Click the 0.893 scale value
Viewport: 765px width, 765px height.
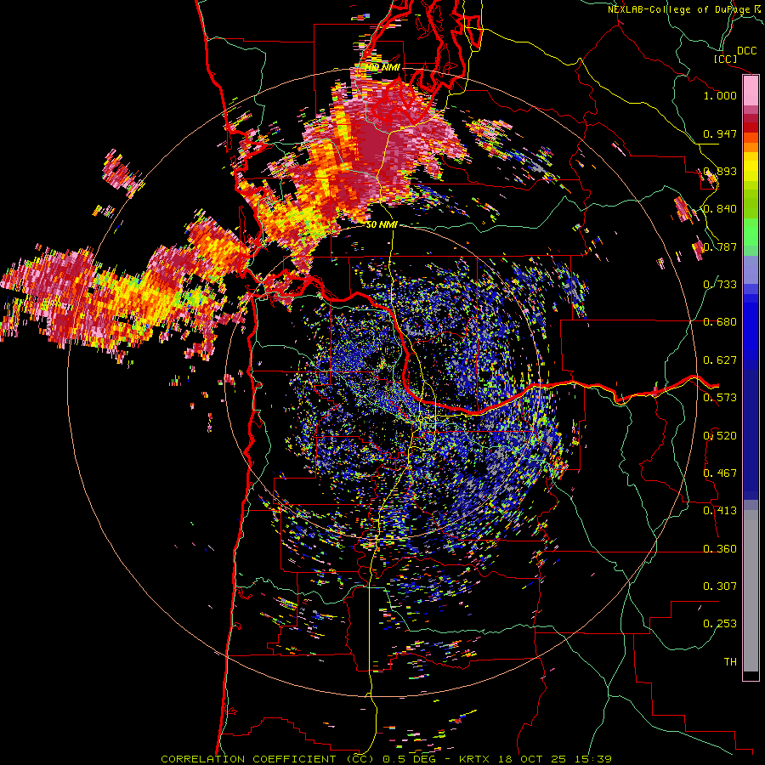pyautogui.click(x=720, y=171)
